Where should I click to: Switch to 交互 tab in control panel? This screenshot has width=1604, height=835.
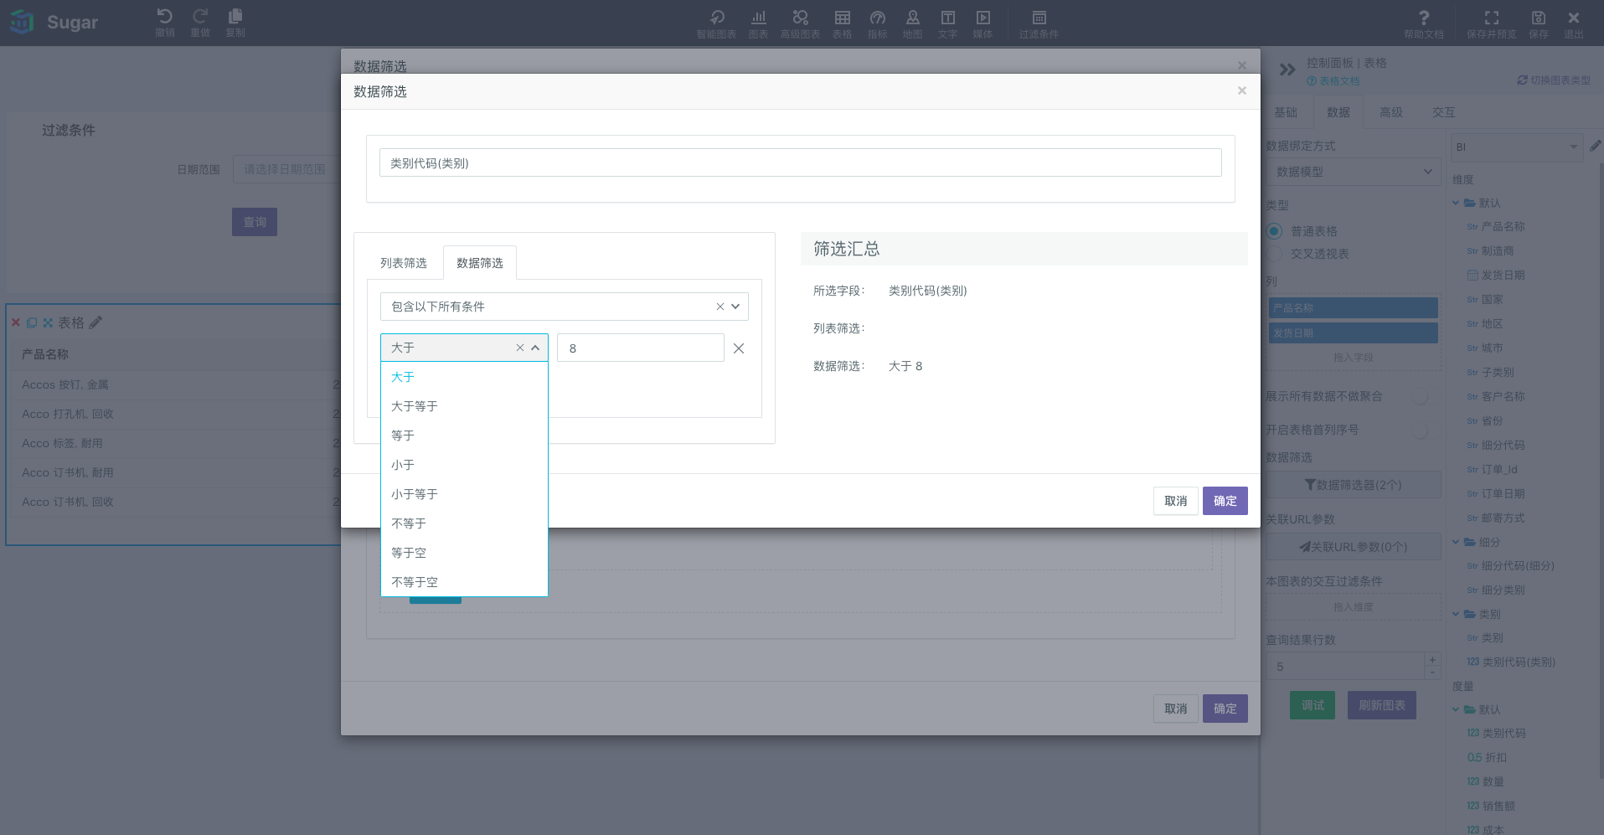(1444, 112)
